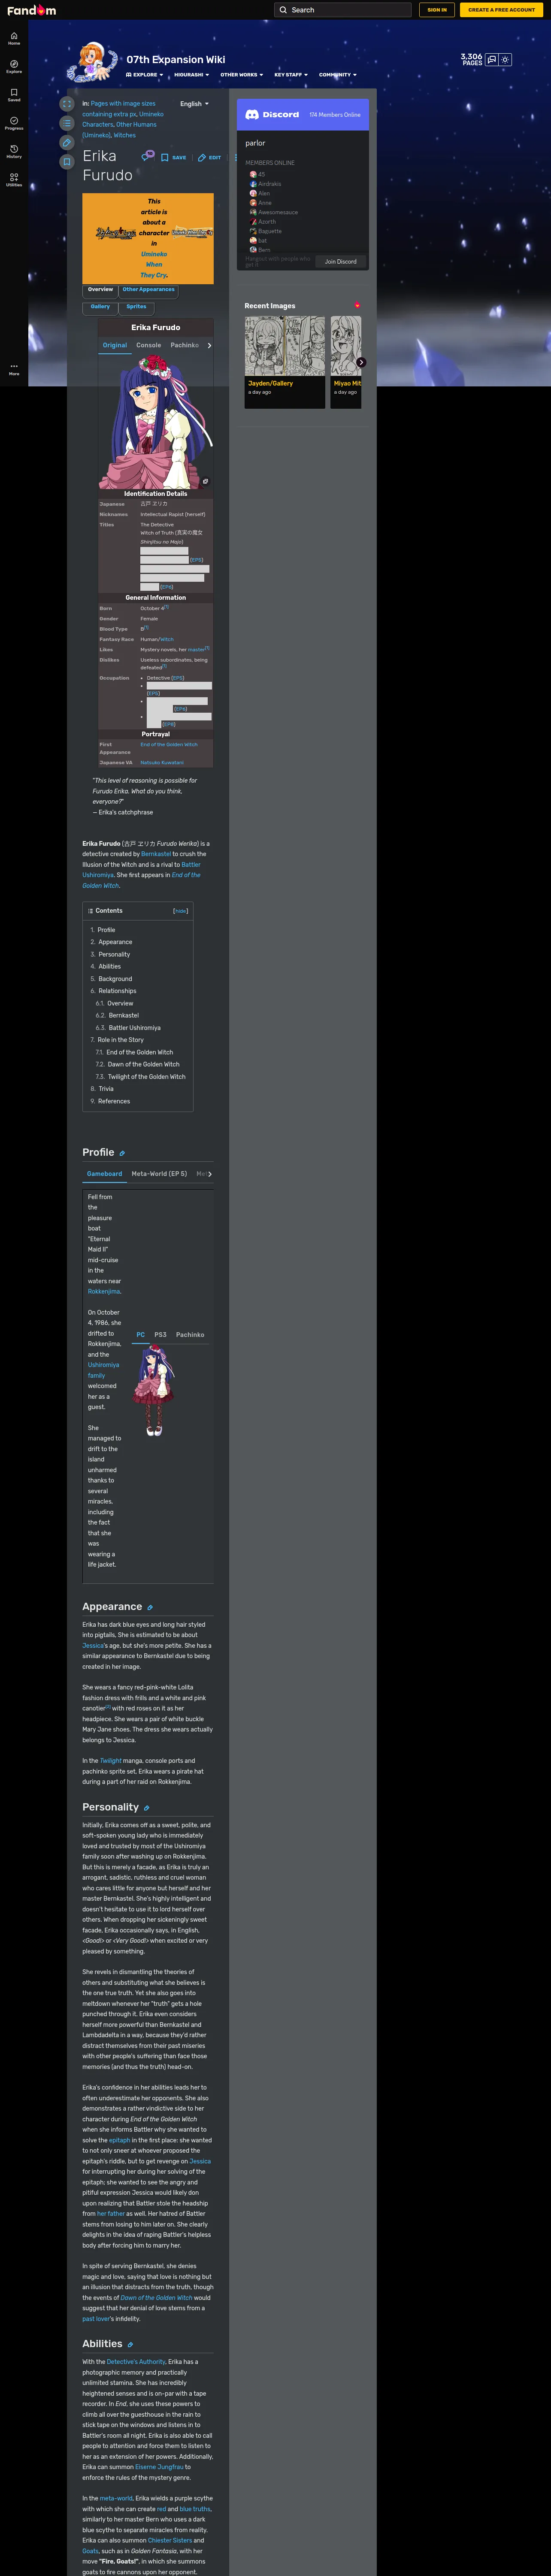Select the Other Appearances tab
Screen dimensions: 551x2576
click(148, 290)
